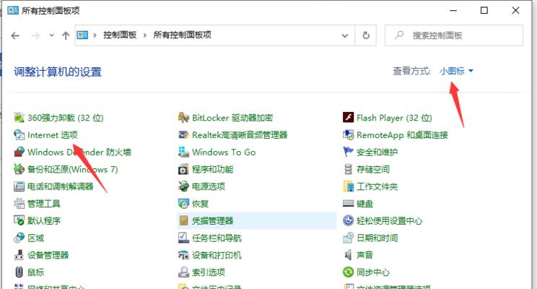Open the 工作文件夹 icon
Image resolution: width=537 pixels, height=289 pixels.
click(348, 186)
